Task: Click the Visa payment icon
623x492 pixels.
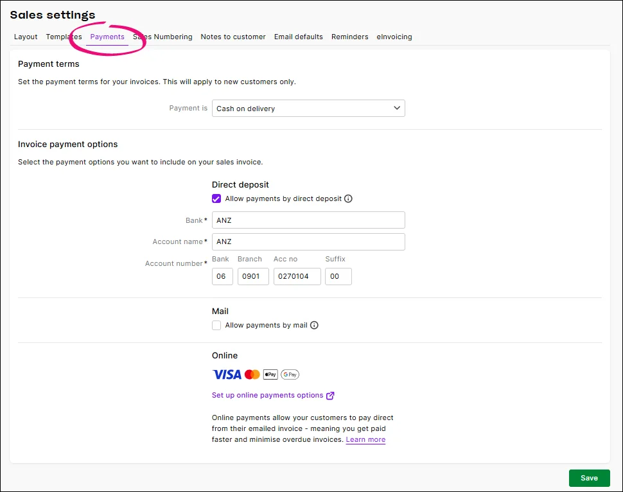Action: (x=226, y=374)
